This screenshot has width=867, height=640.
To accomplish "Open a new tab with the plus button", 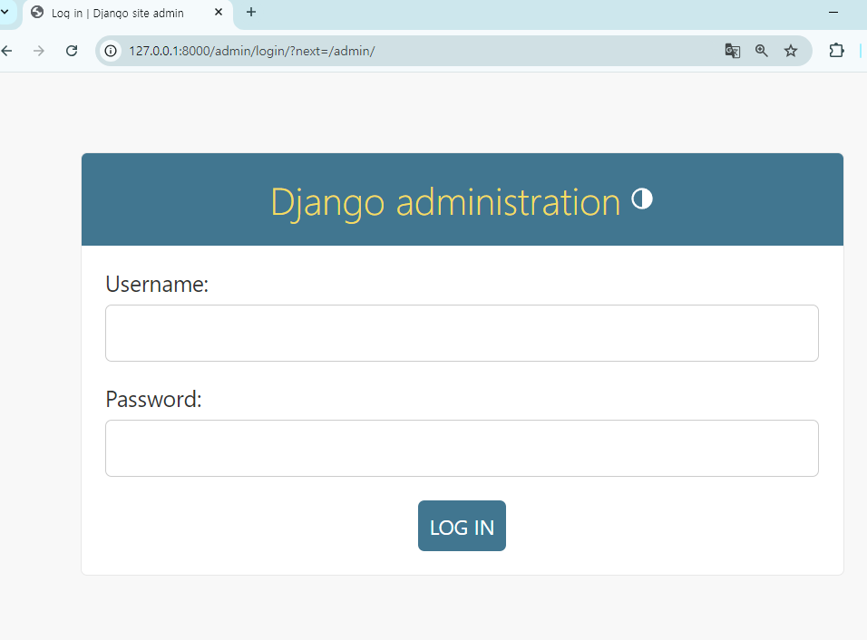I will click(251, 12).
